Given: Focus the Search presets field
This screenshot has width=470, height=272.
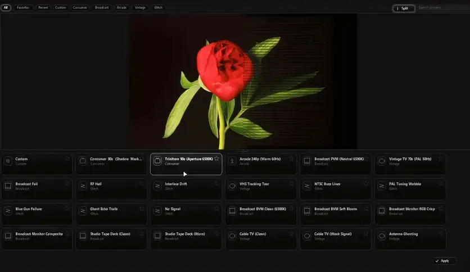Looking at the screenshot, I should 444,8.
